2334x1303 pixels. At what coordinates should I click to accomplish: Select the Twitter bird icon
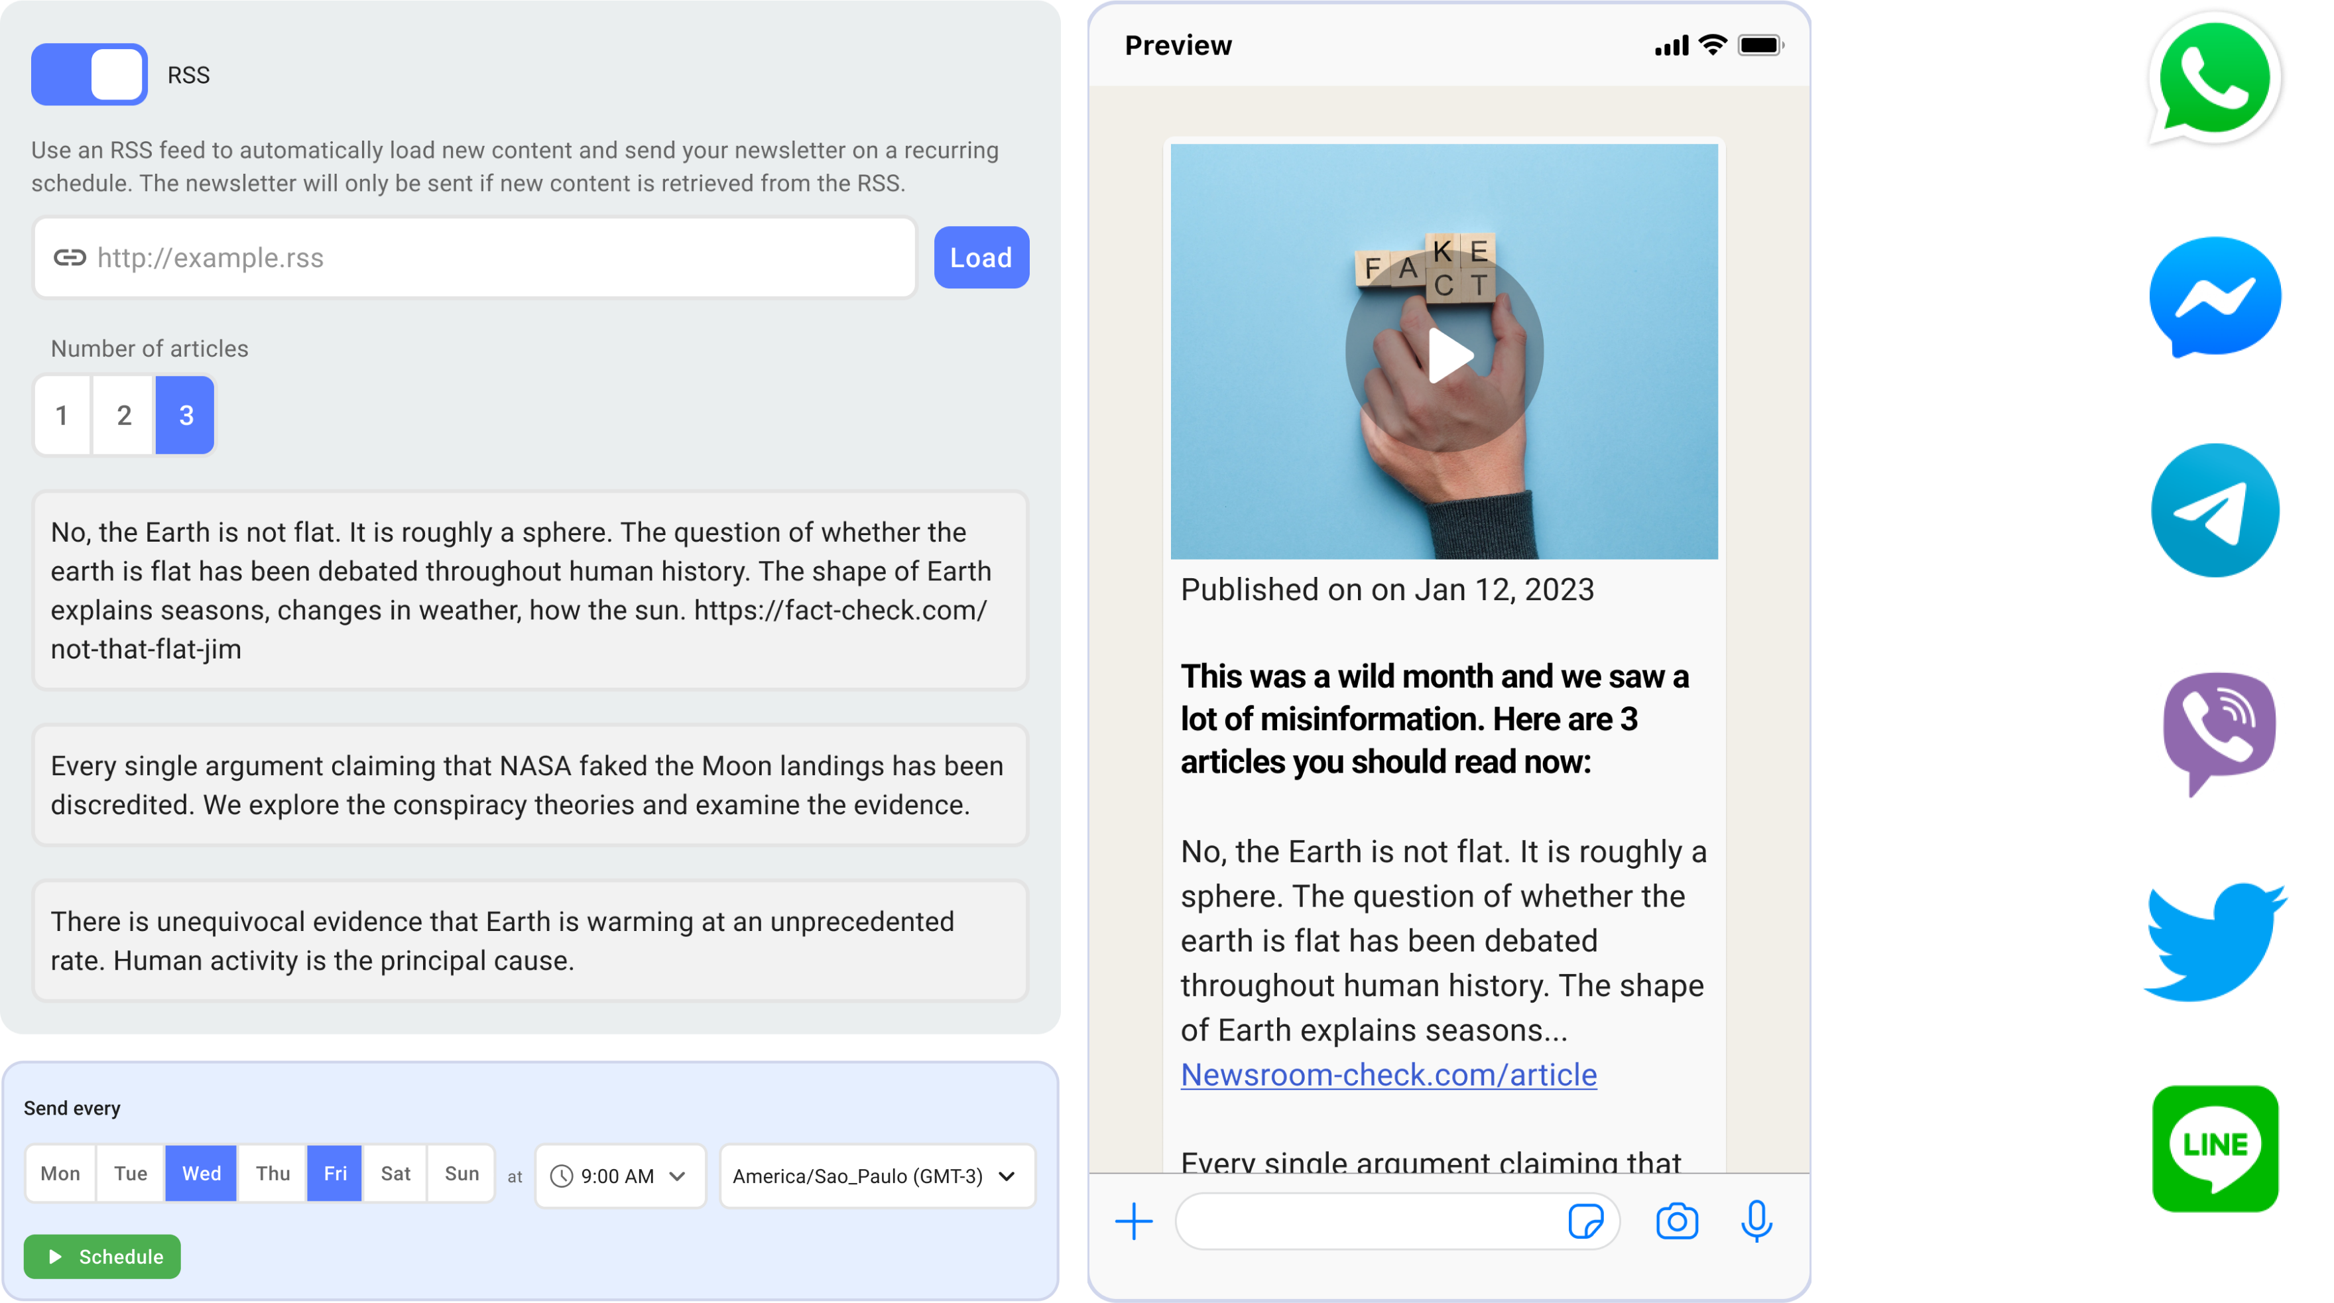(2215, 942)
